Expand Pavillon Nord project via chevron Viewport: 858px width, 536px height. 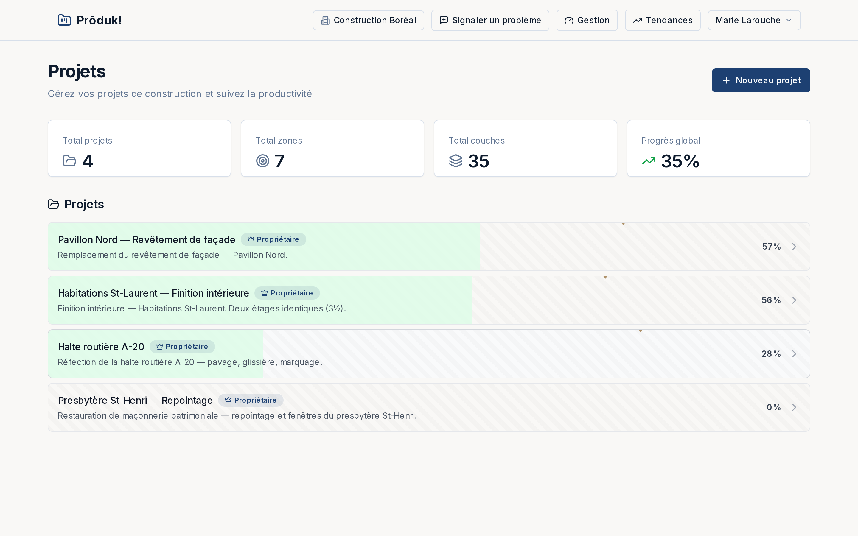click(x=794, y=246)
